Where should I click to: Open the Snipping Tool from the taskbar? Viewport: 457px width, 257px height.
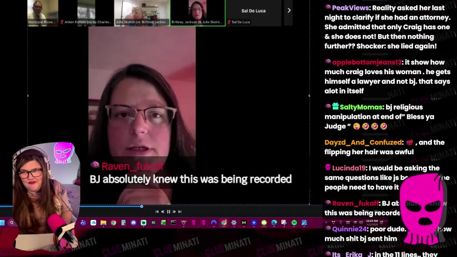point(284,223)
